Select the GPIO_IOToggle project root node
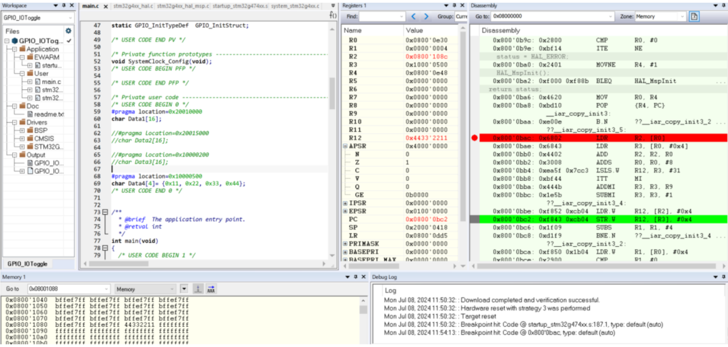Image resolution: width=728 pixels, height=347 pixels. click(x=40, y=41)
